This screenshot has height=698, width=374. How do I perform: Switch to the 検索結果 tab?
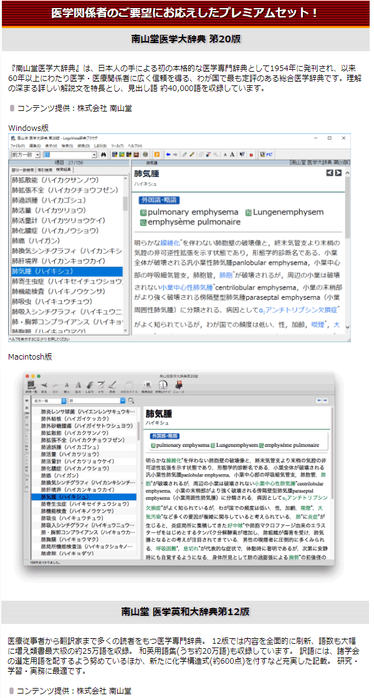[64, 170]
